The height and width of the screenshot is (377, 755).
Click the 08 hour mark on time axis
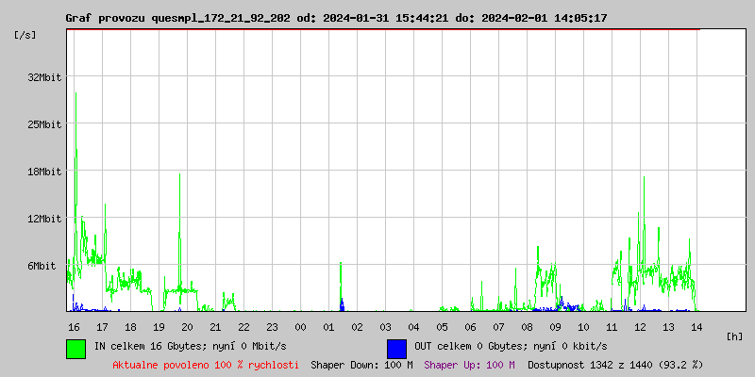pos(527,327)
